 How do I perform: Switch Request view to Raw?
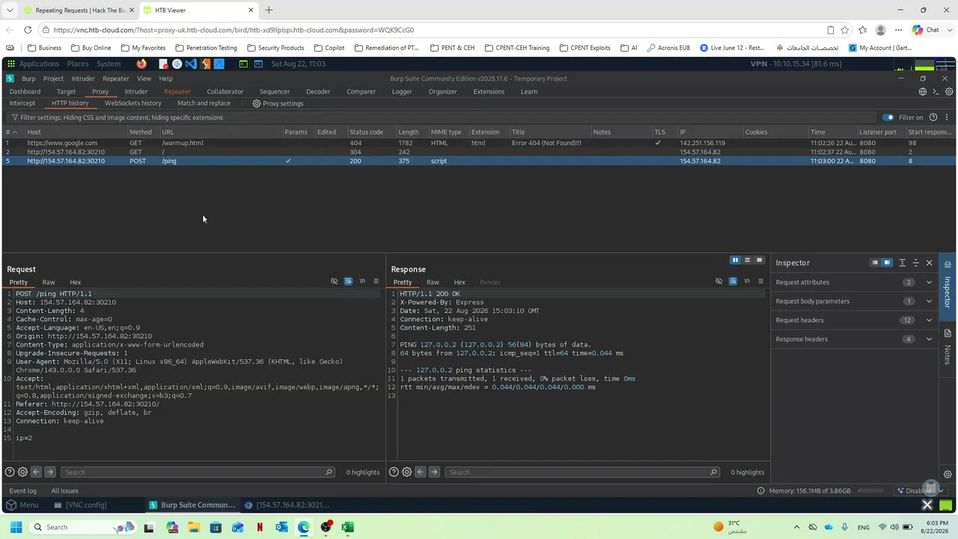[x=49, y=282]
